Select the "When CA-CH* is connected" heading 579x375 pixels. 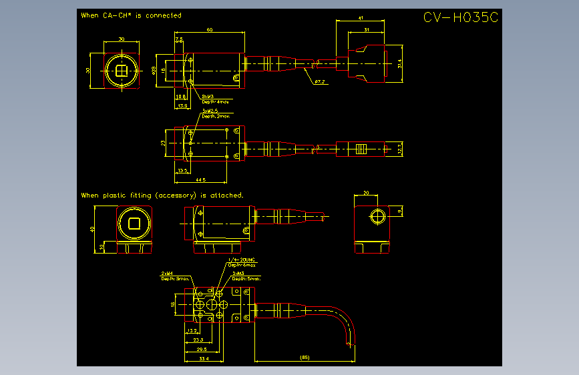coord(131,15)
